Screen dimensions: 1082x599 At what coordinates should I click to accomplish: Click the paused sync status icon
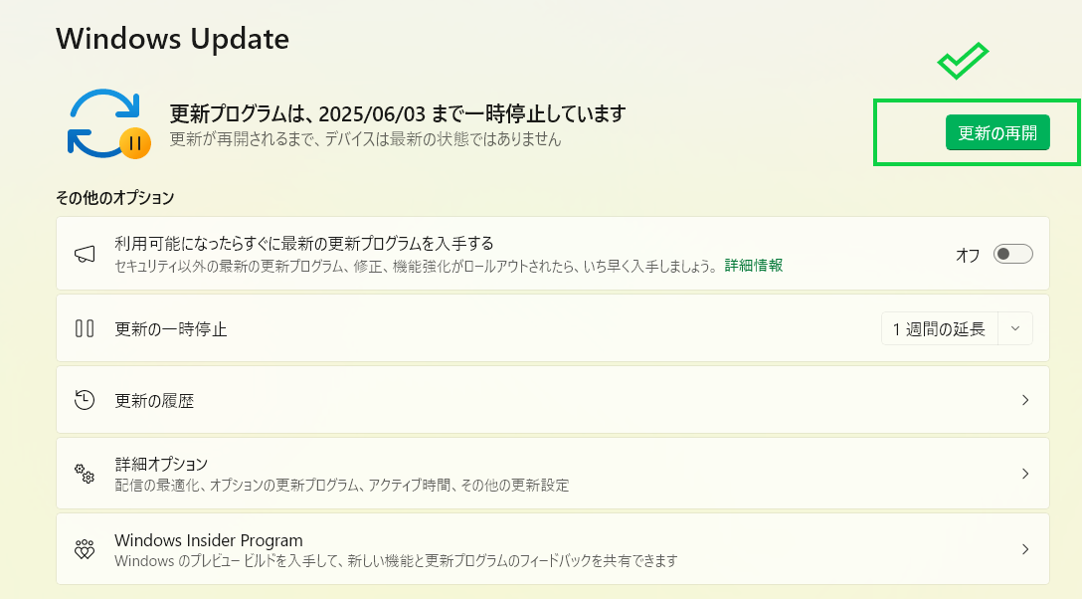tap(109, 124)
